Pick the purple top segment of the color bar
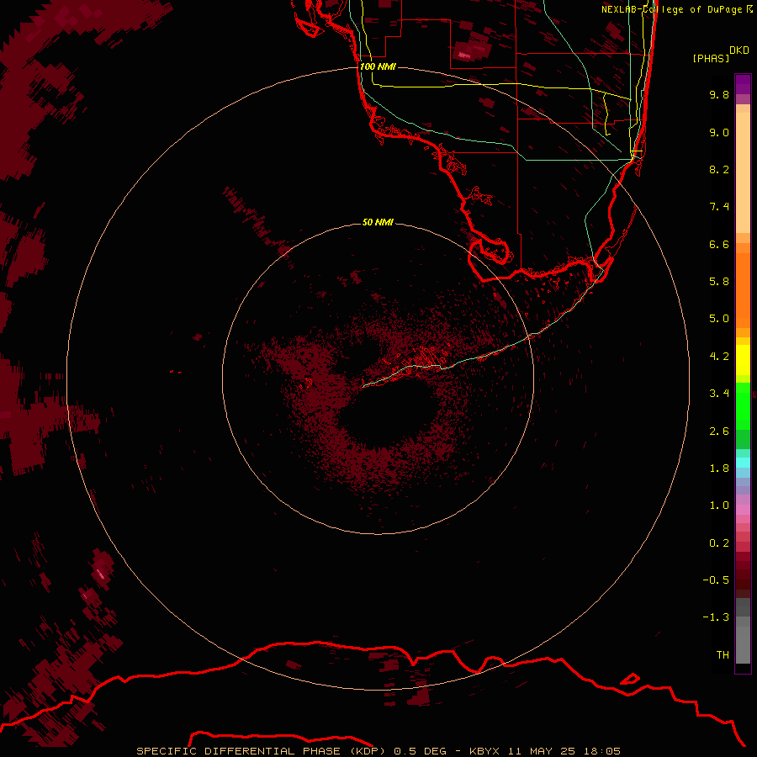 (x=743, y=84)
